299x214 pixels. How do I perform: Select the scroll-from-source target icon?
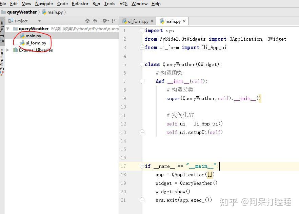click(x=87, y=20)
